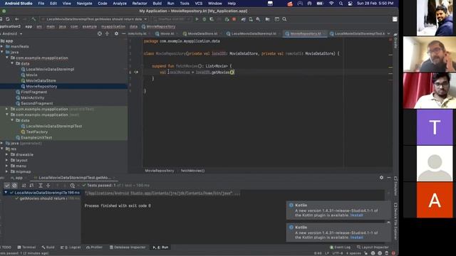Select TestFactory in the project tree
Screen dimensions: 456x256
coord(36,132)
